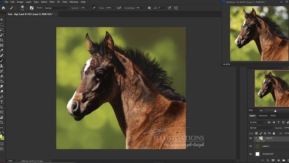
Task: Toggle pressure for size
Action: tap(169, 8)
